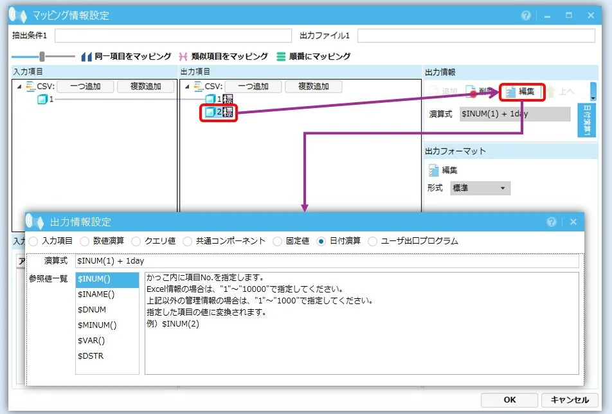Click 複数追加 button in 出力項目

314,86
